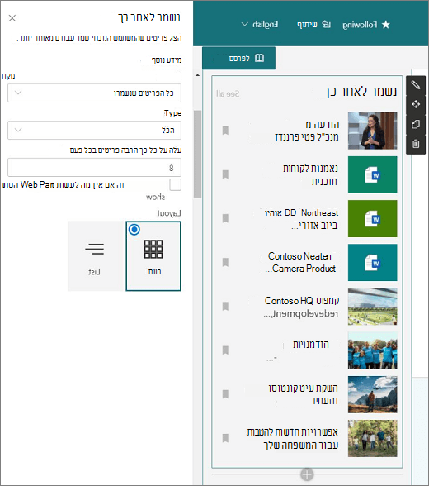Open green Word thumbnail for DD_Northeast
This screenshot has height=486, width=429.
[x=372, y=219]
